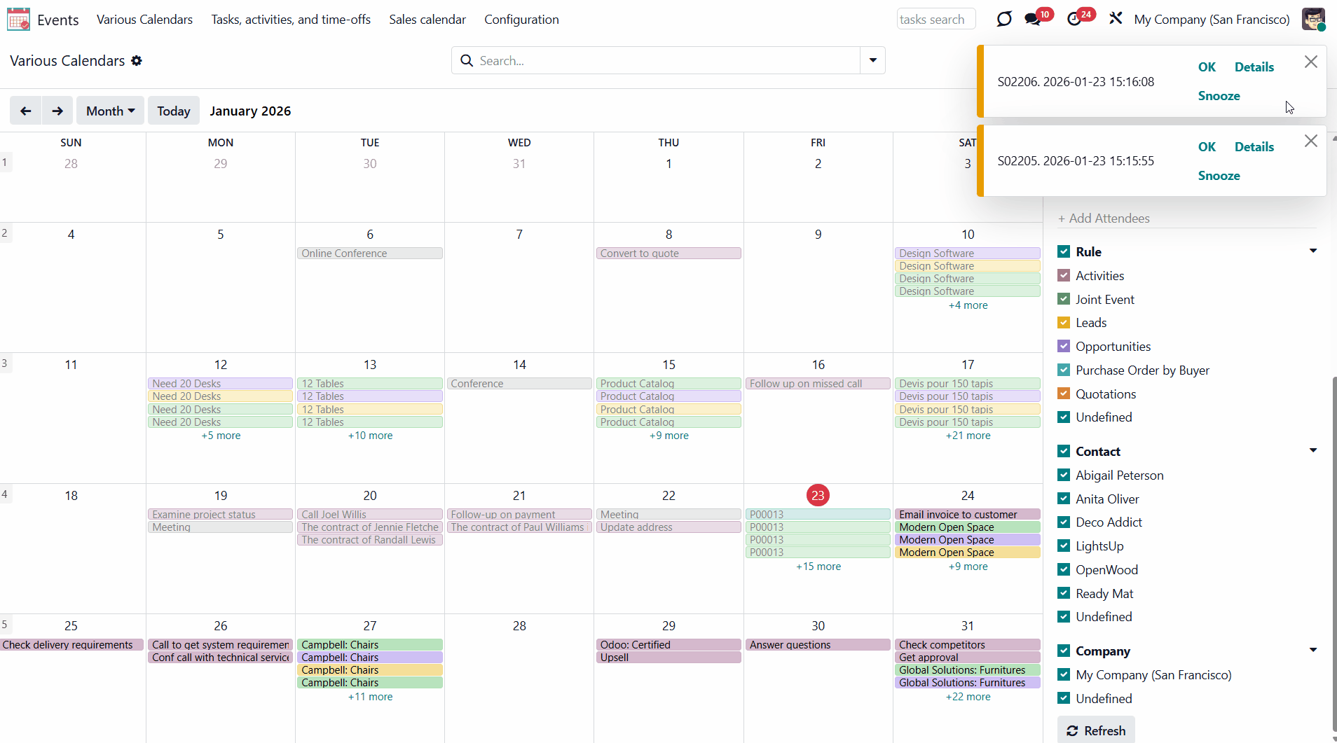The width and height of the screenshot is (1337, 743).
Task: Open the Month view dropdown
Action: coord(110,111)
